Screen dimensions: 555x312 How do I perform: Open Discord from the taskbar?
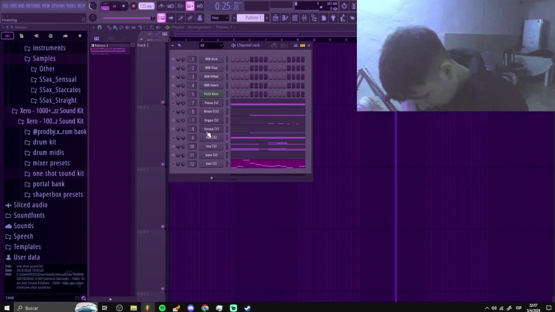point(190,308)
